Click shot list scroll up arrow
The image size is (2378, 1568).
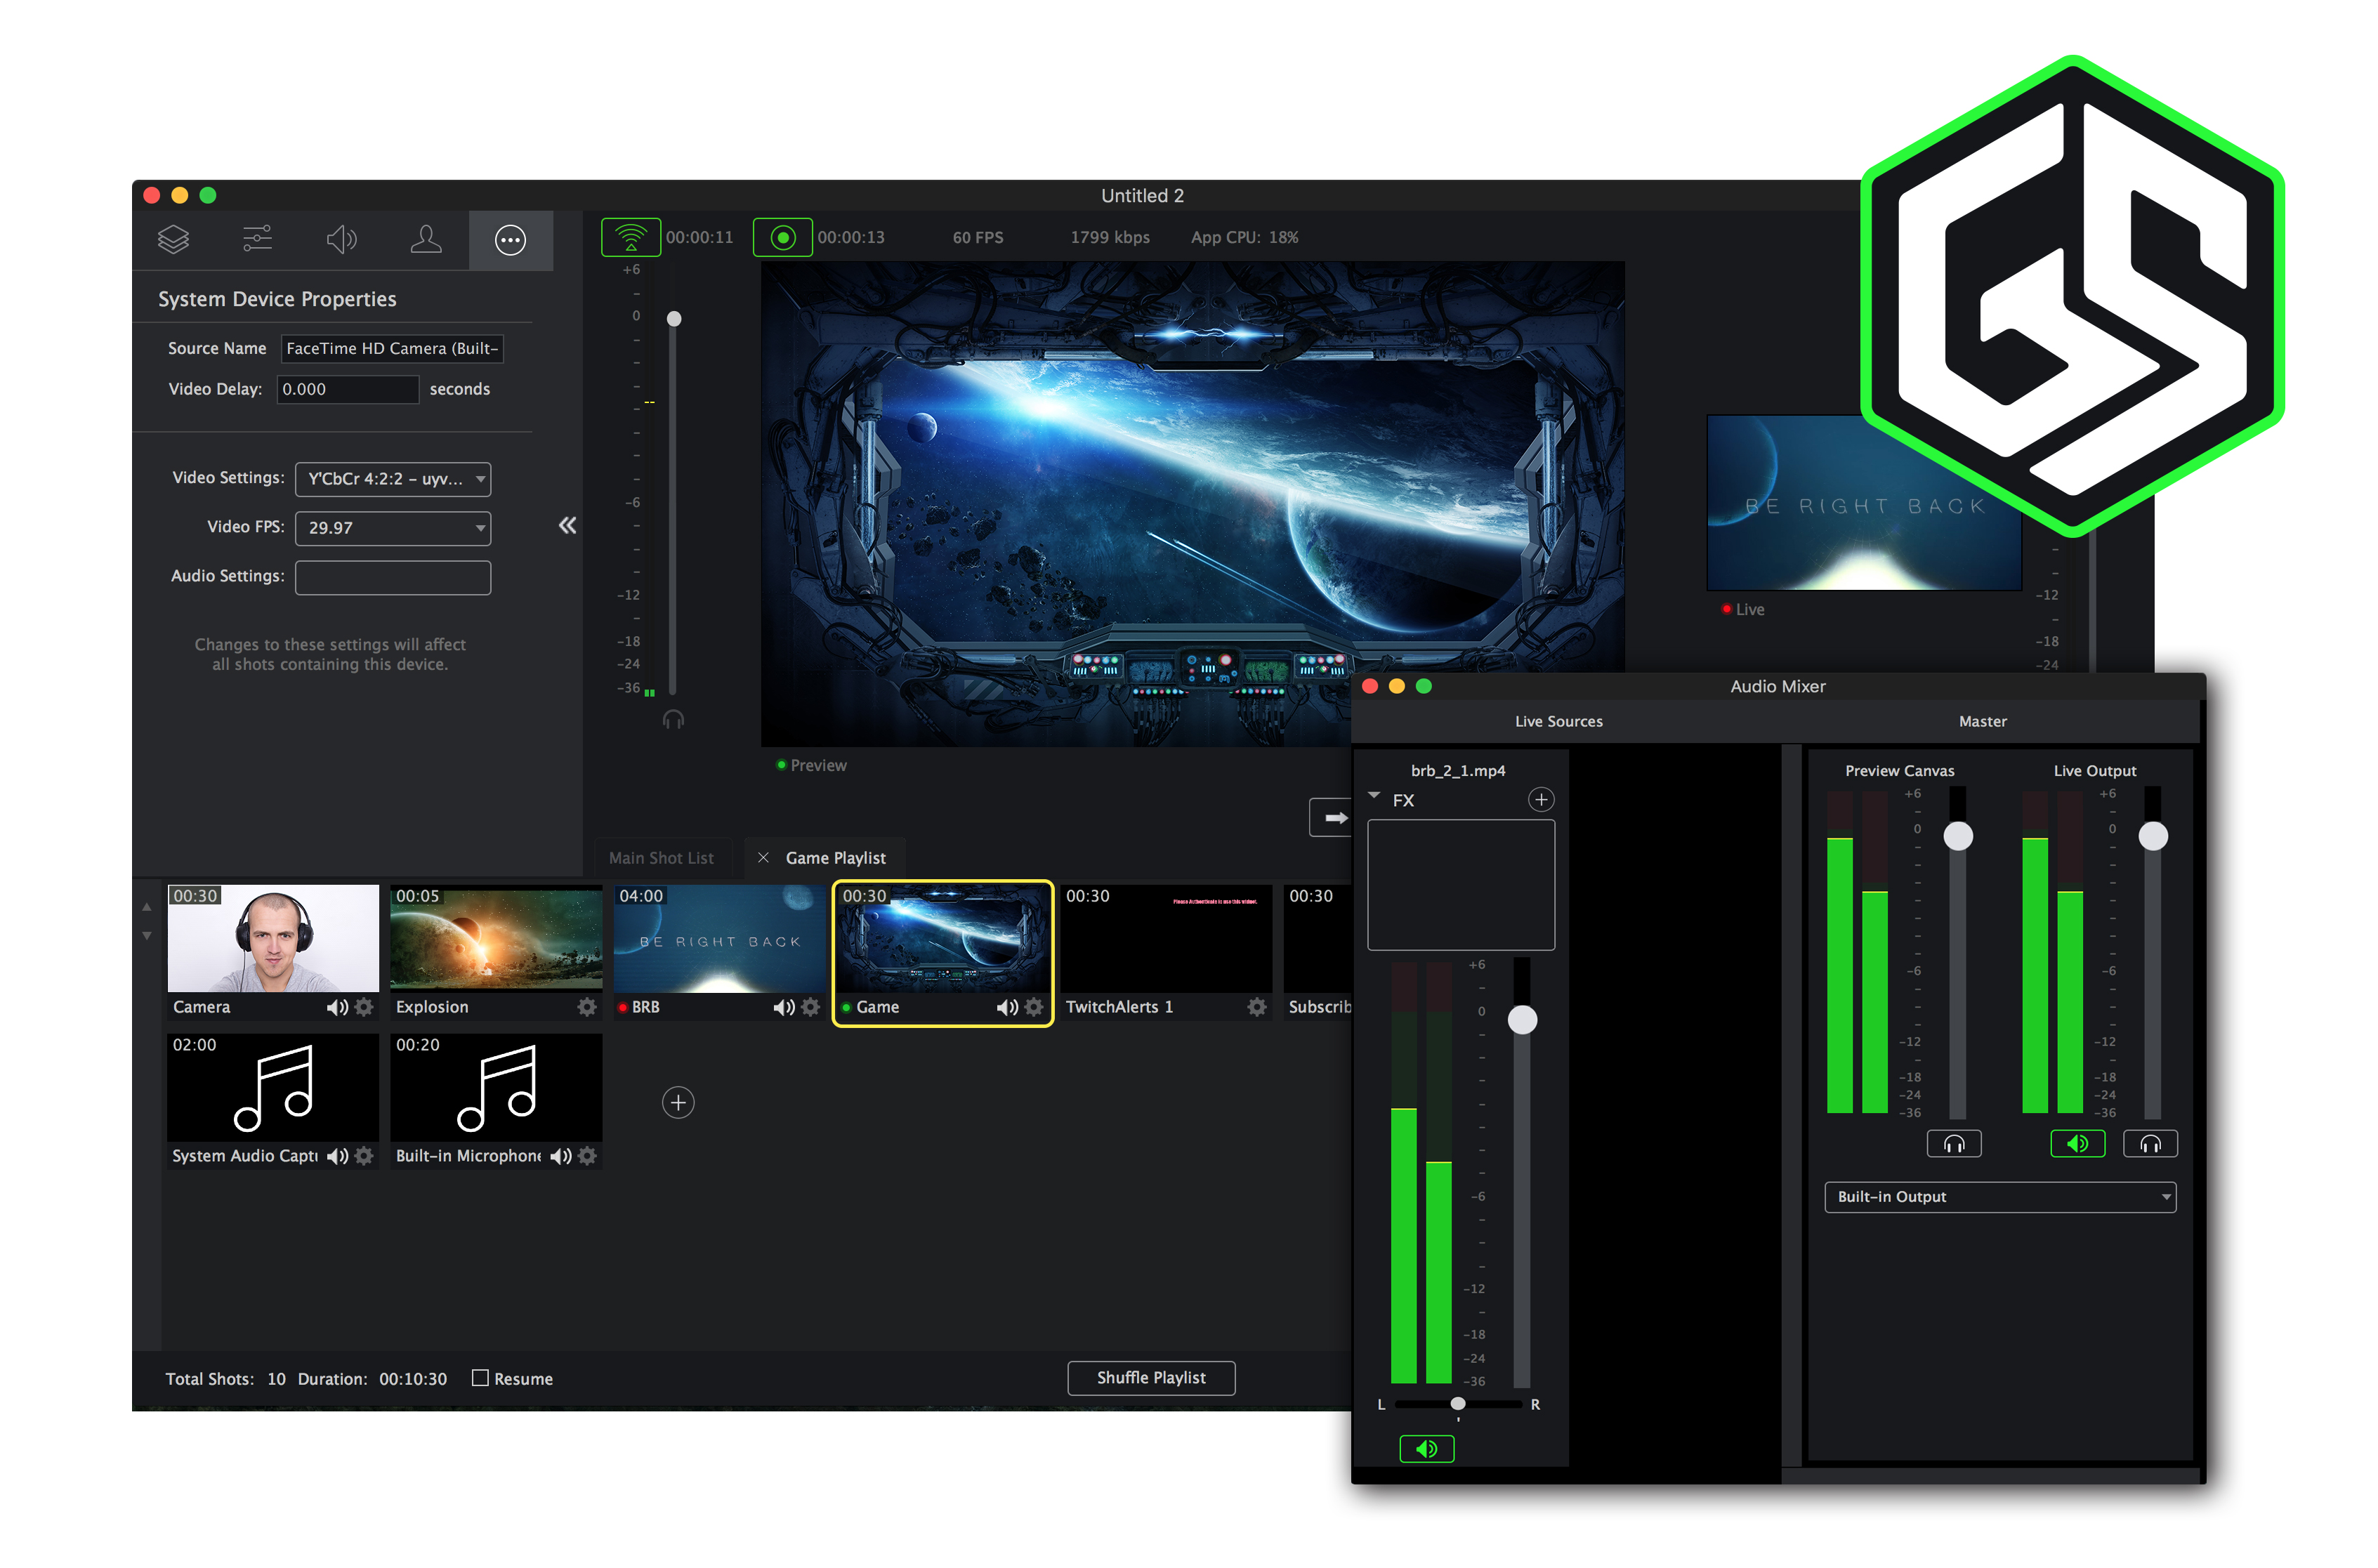pyautogui.click(x=146, y=908)
